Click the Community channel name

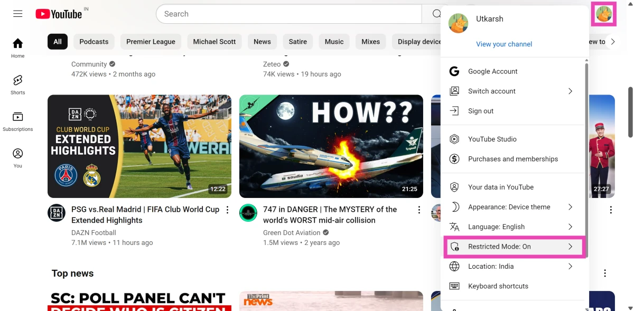point(89,64)
